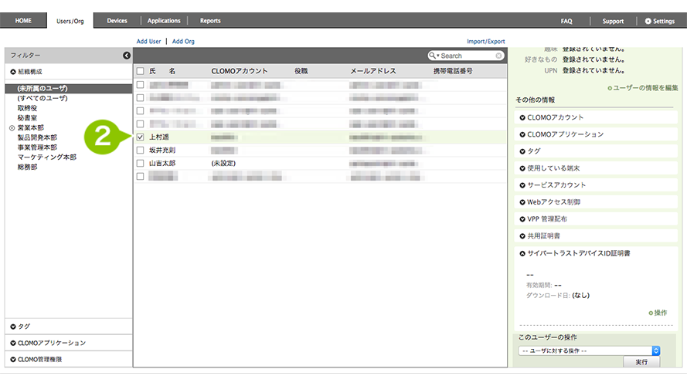Expand CLOMOアカウント details section

click(x=522, y=117)
